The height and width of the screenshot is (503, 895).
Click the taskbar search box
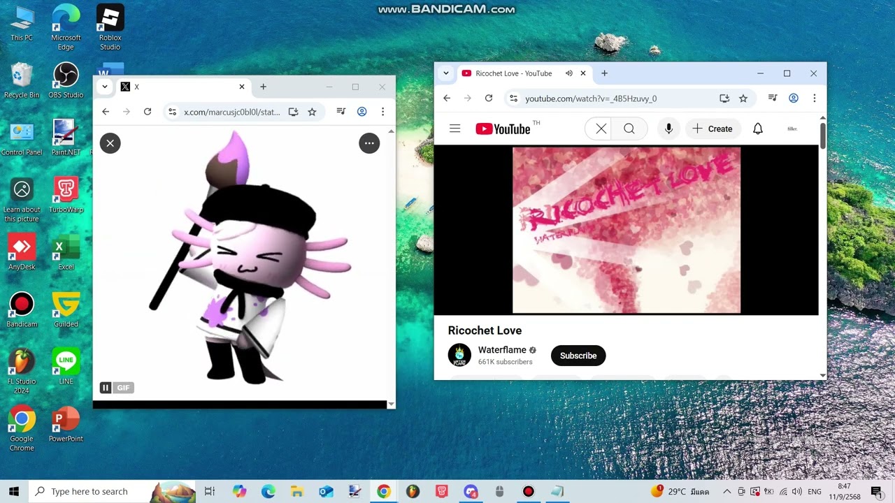click(113, 491)
